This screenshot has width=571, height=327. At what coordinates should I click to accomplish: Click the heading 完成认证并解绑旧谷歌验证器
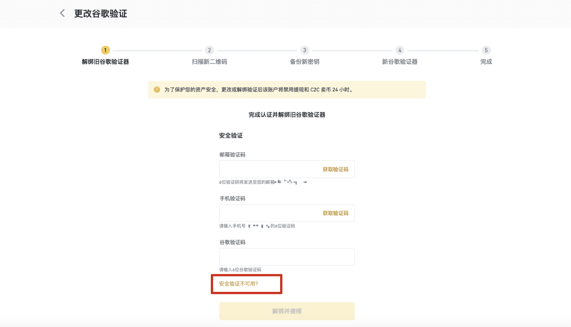click(x=287, y=115)
